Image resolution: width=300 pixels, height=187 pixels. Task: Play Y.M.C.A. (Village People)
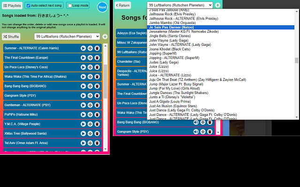click(83, 124)
